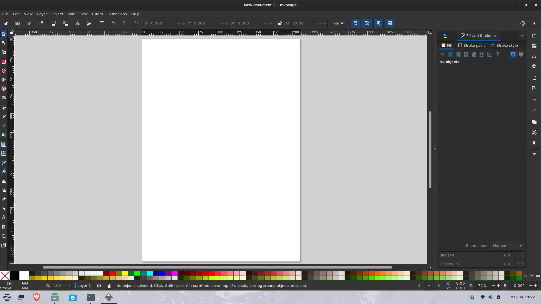Click Flip horizontally icon
Image resolution: width=541 pixels, height=304 pixels.
coord(77,23)
